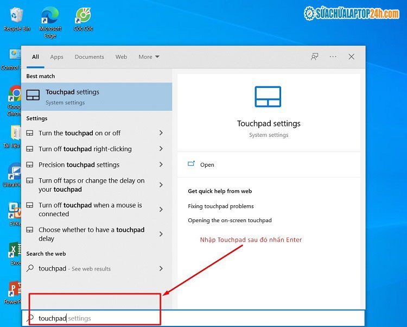
Task: Select the Touchpad settings best match result
Action: coord(97,97)
